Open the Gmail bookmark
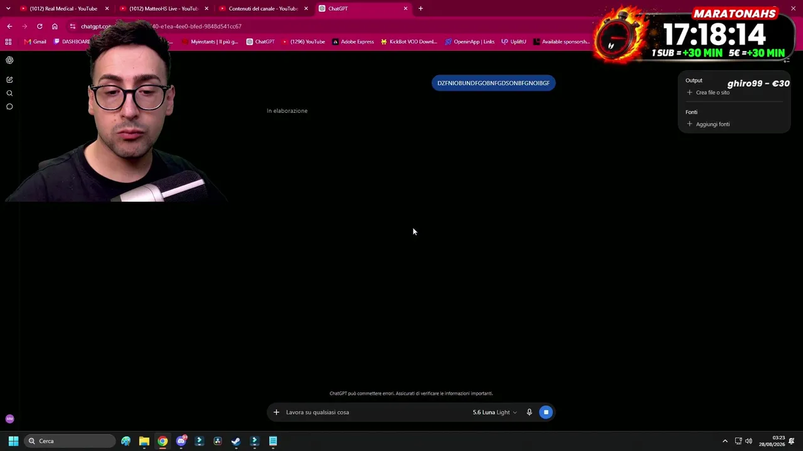 (x=35, y=42)
